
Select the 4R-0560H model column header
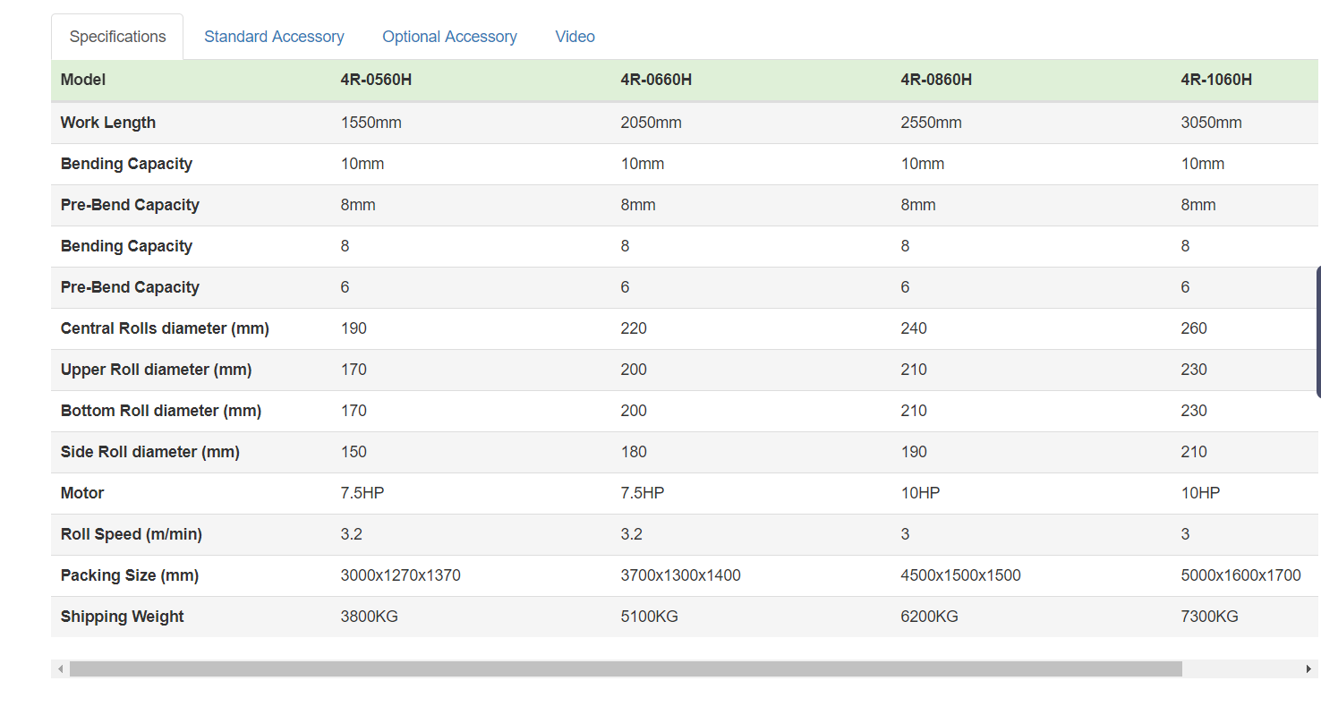click(x=376, y=80)
